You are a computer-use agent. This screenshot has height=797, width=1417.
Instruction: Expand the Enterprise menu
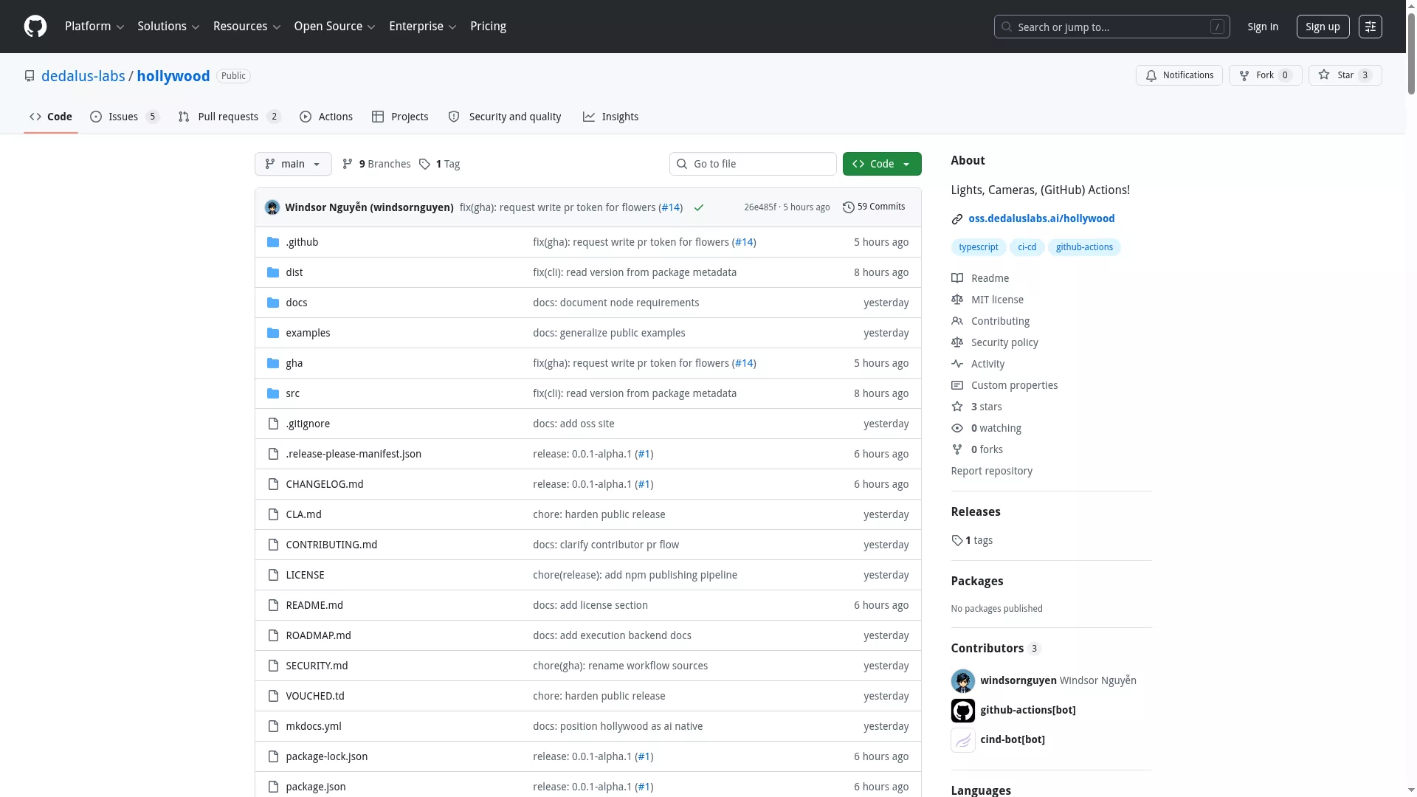[423, 27]
